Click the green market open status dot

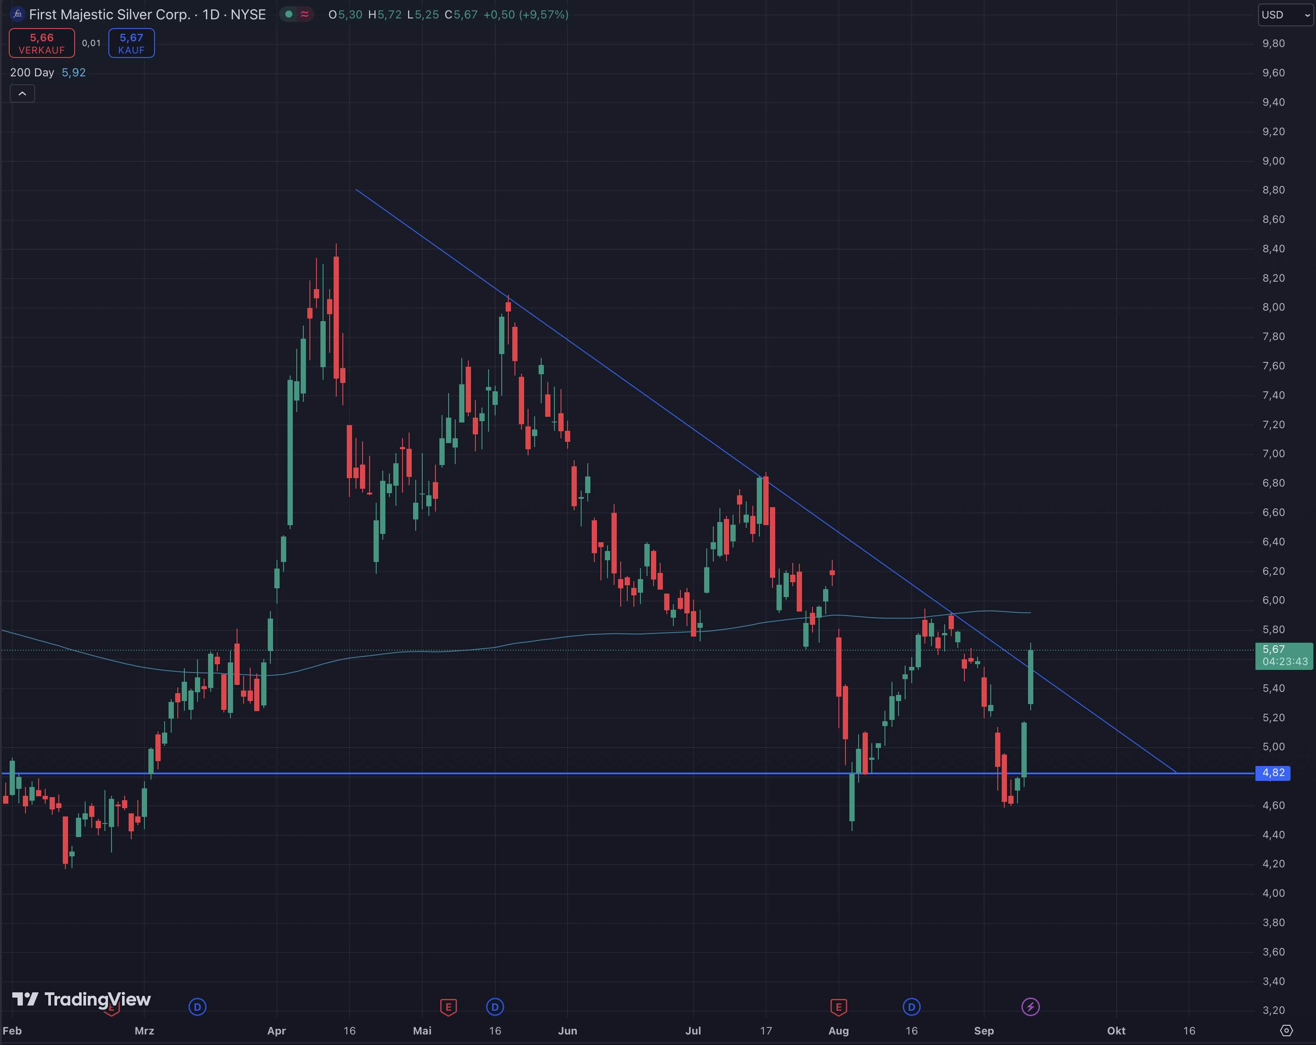(289, 14)
